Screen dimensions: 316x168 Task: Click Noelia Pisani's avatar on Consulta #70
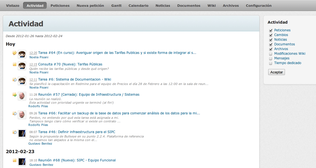22,66
